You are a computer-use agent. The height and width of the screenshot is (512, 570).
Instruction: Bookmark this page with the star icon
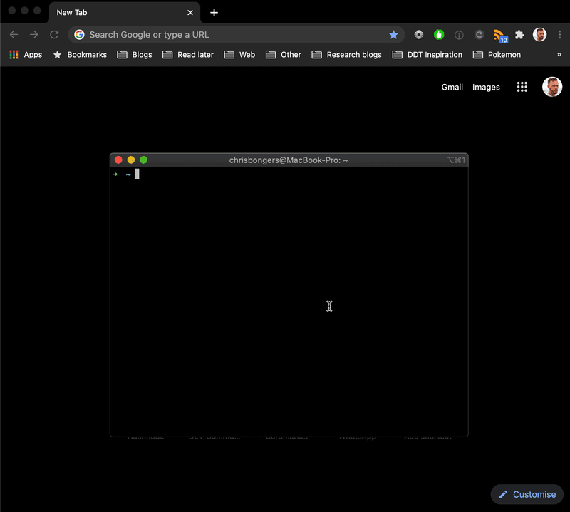(x=394, y=34)
